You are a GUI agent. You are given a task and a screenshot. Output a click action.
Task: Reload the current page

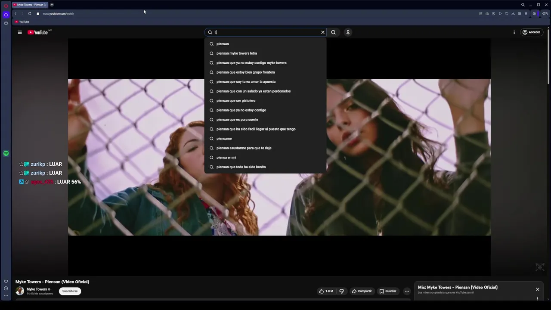tap(30, 13)
